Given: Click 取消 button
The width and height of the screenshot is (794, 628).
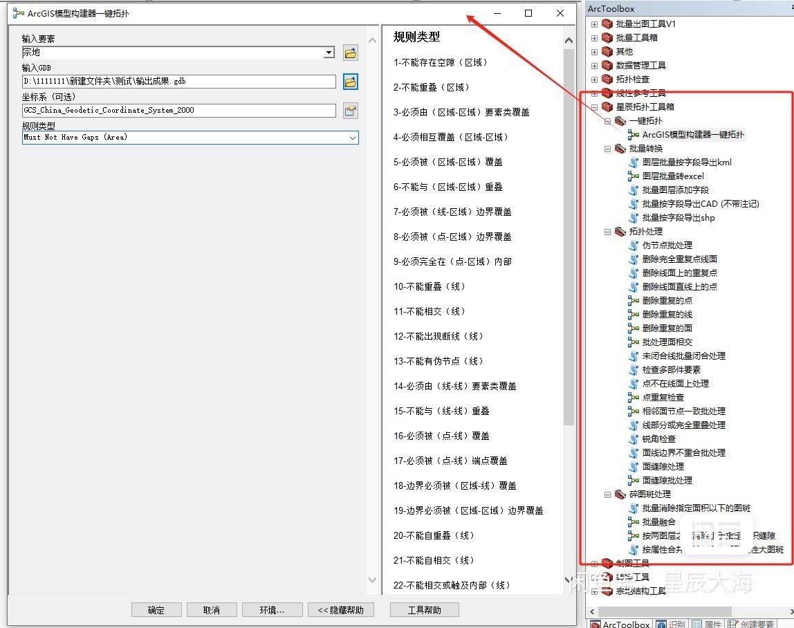Looking at the screenshot, I should pyautogui.click(x=212, y=610).
